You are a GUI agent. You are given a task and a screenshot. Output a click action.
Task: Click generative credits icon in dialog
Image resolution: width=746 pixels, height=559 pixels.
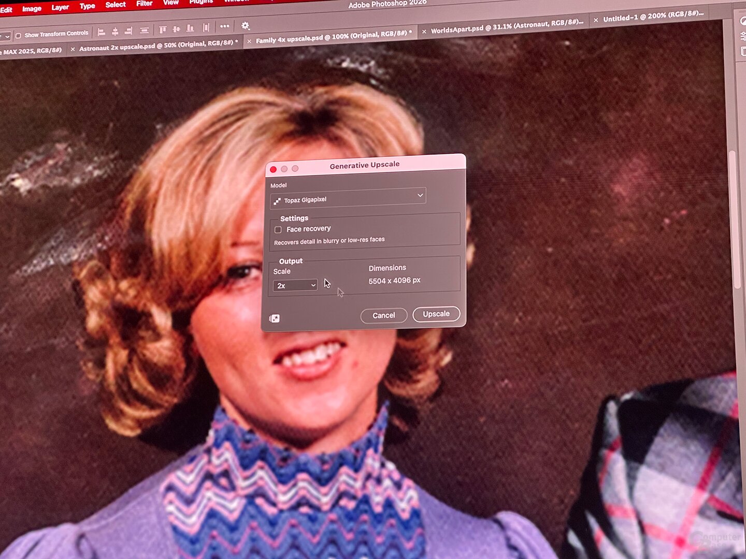275,318
